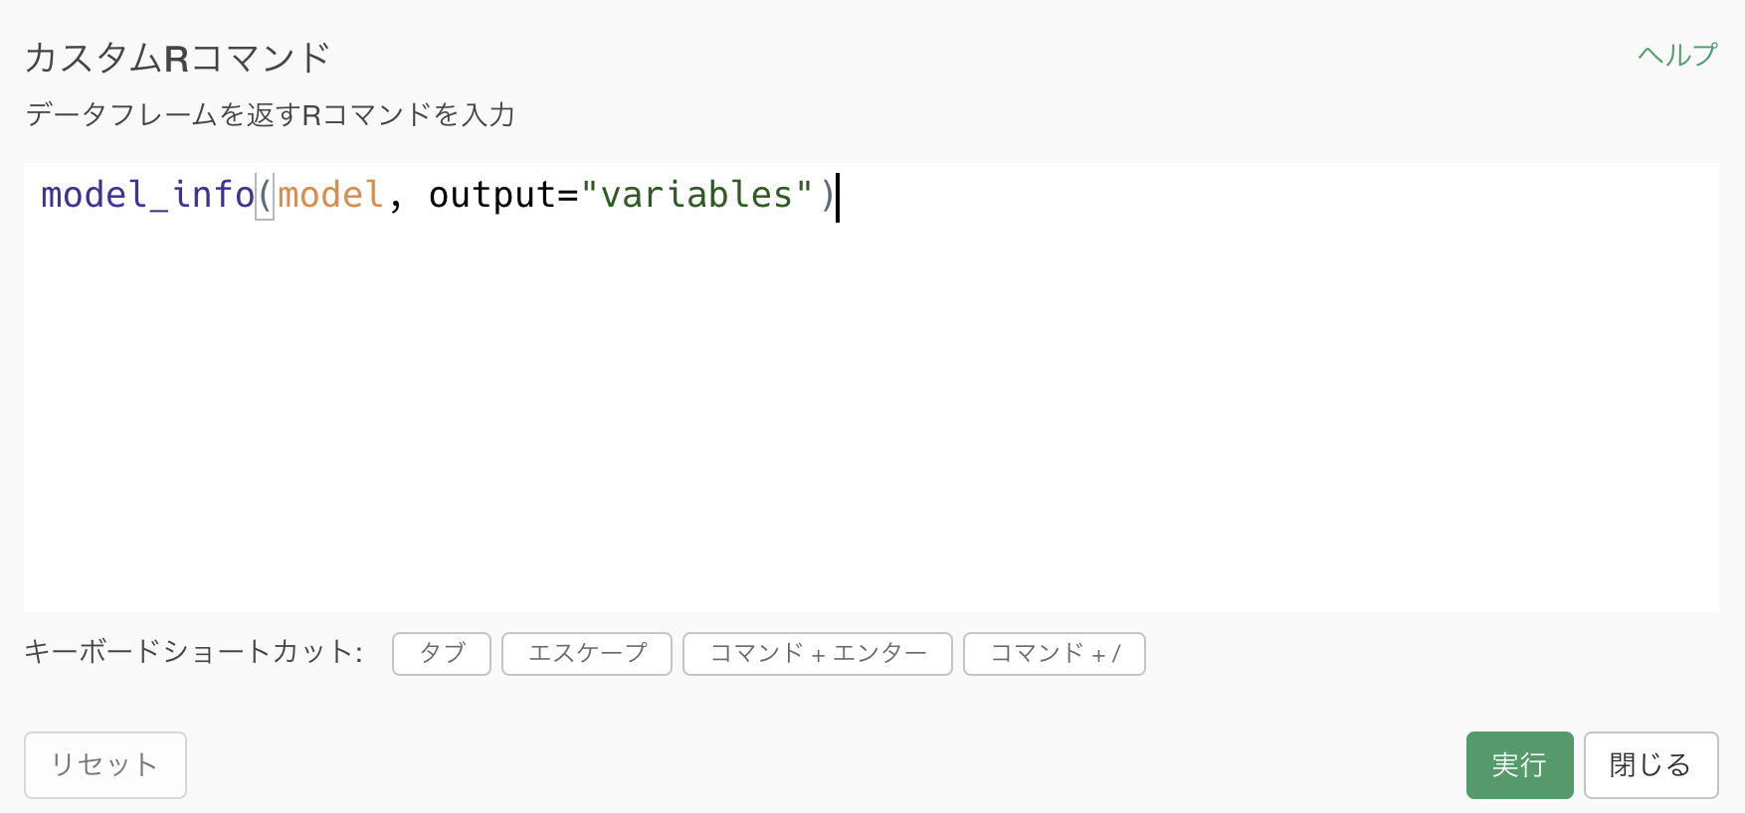Click the orange model argument in code
This screenshot has width=1745, height=813.
pyautogui.click(x=330, y=195)
